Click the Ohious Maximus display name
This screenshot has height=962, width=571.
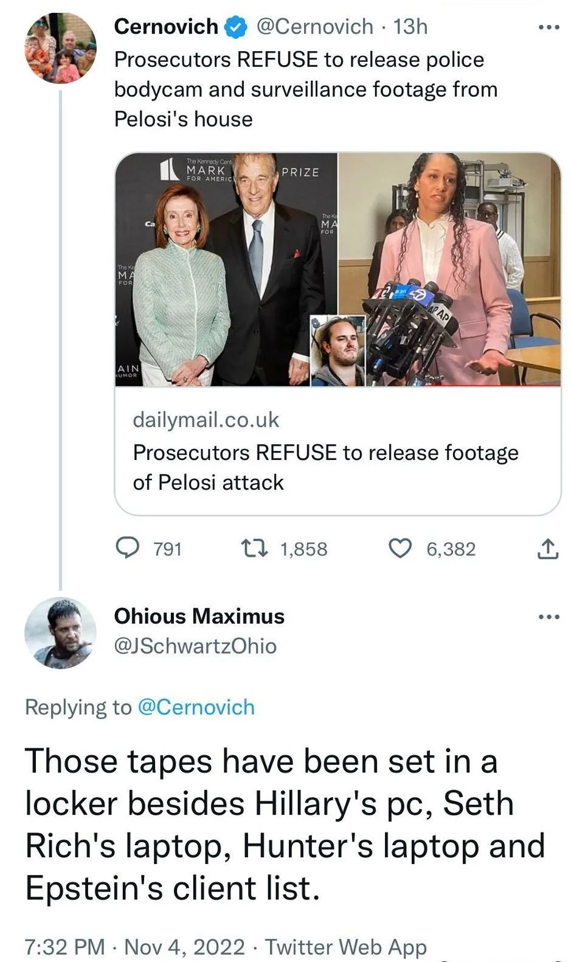[x=199, y=616]
